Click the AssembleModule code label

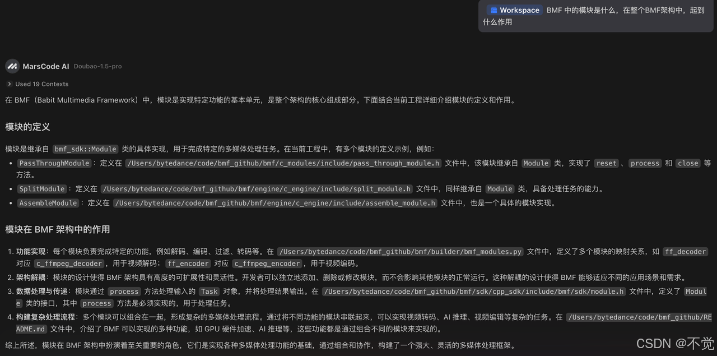tap(48, 203)
